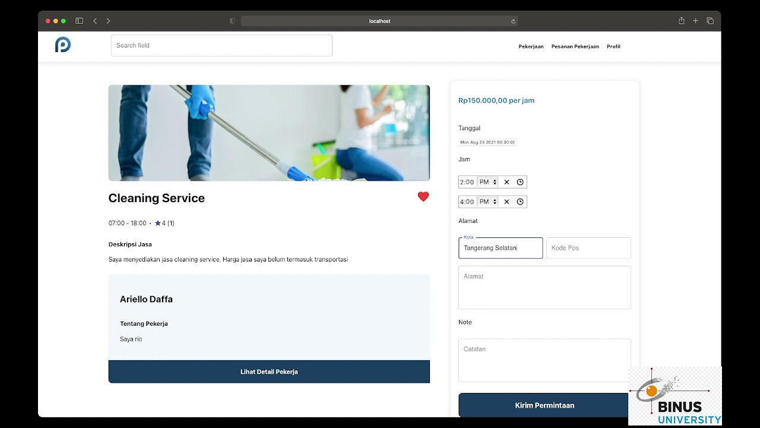Open Pesanan Pekerjaan menu item
Viewport: 760px width, 428px height.
575,46
